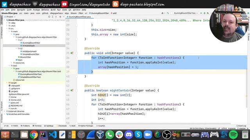
Task: Open the Refactor menu
Action: coord(45,10)
